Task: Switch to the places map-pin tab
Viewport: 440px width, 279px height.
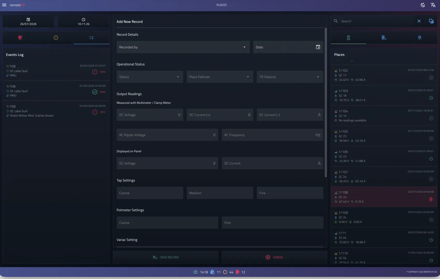Action: [x=348, y=38]
